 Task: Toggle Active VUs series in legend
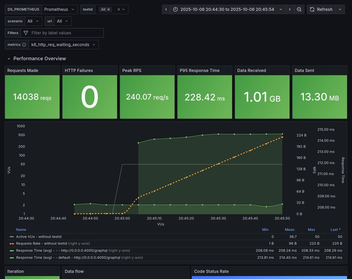(x=35, y=236)
